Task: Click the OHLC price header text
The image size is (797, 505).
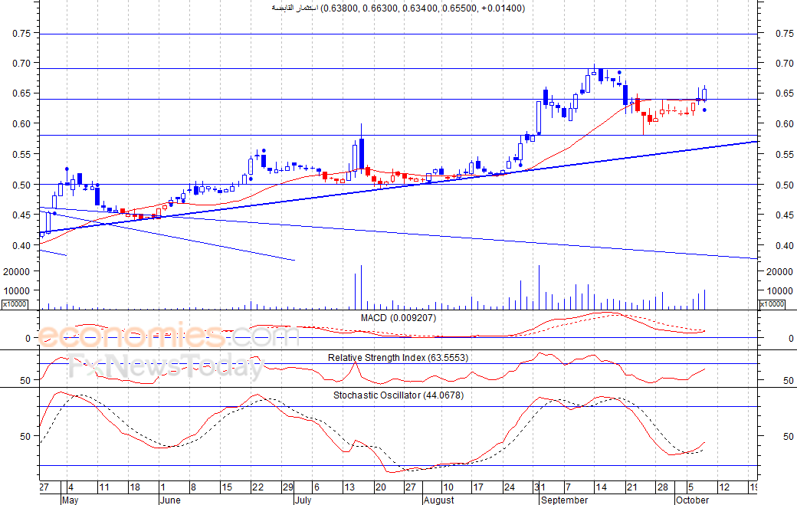Action: tap(398, 8)
